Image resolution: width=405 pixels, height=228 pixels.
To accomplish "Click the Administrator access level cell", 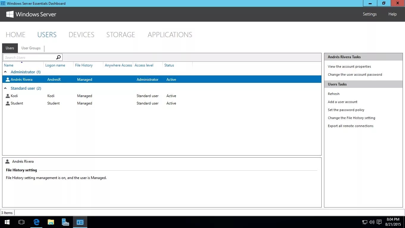I will point(147,80).
